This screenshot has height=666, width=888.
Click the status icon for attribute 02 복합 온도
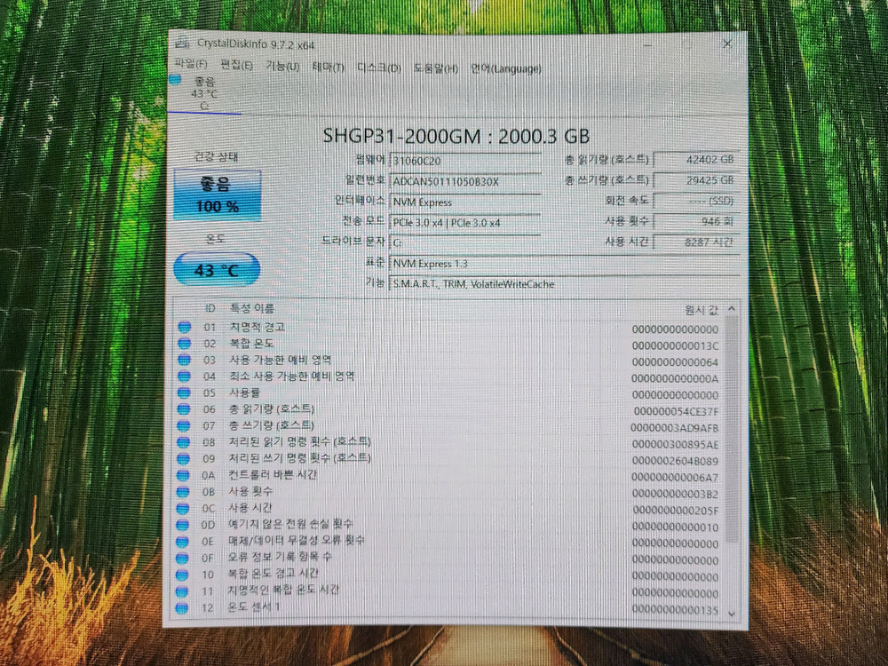184,343
